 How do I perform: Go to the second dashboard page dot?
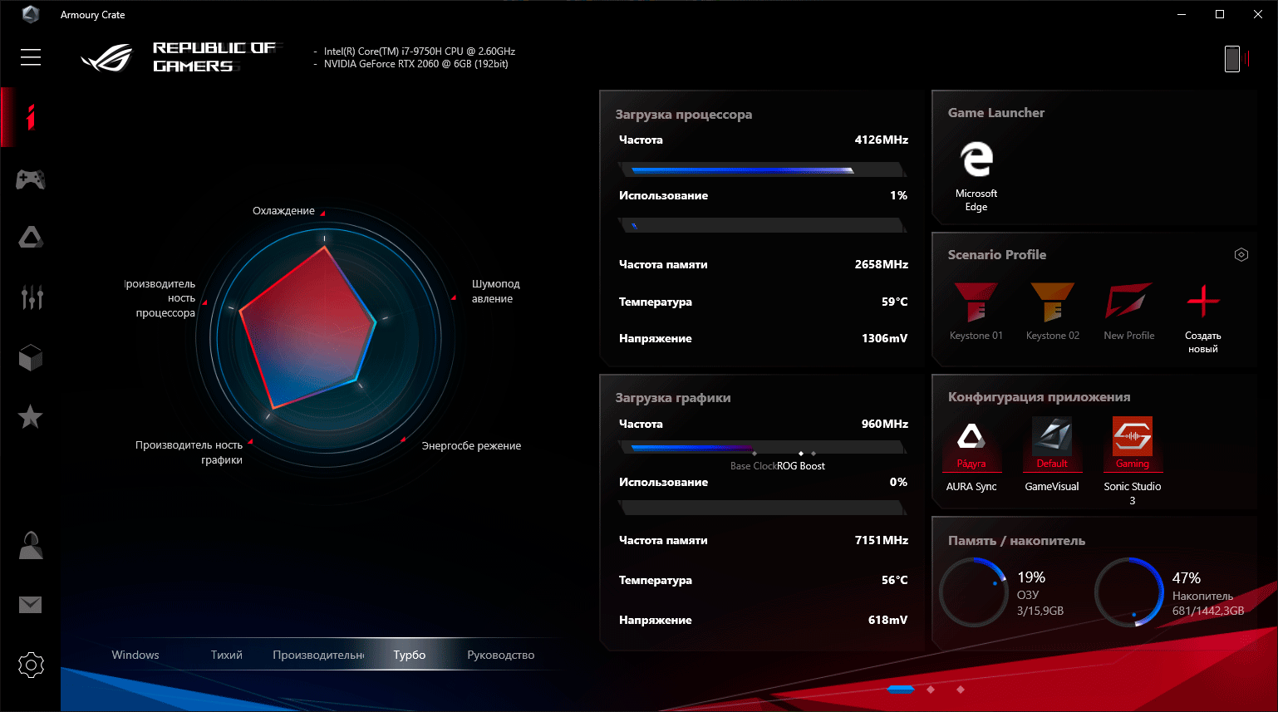931,690
